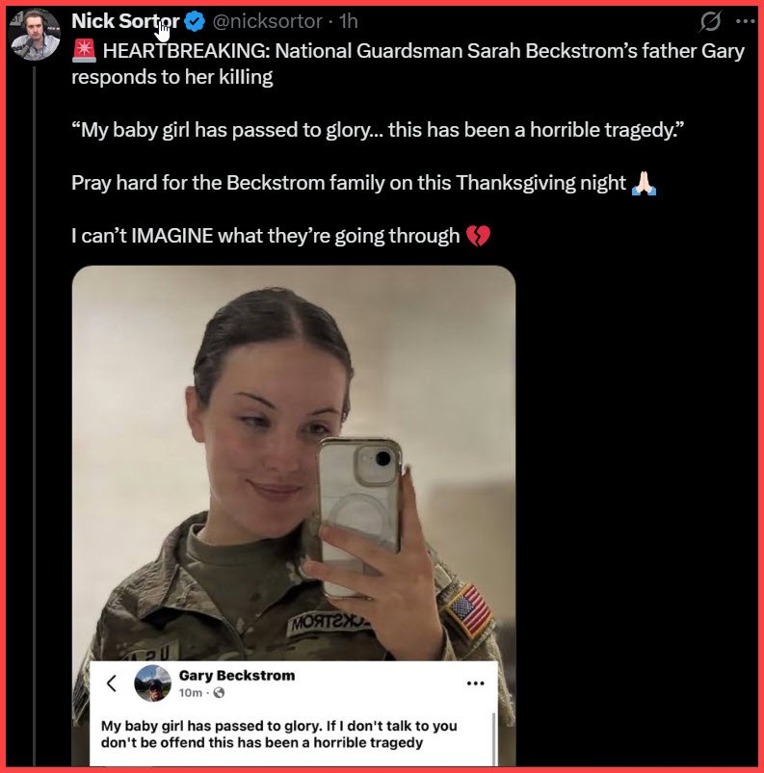Click the red siren emoji
This screenshot has height=773, width=764.
pyautogui.click(x=84, y=51)
